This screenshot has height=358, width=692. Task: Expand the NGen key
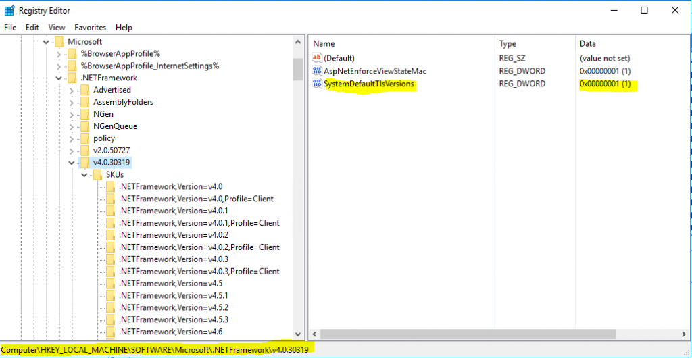click(72, 114)
